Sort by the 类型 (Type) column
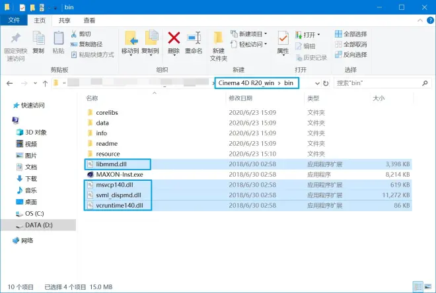 tap(313, 98)
